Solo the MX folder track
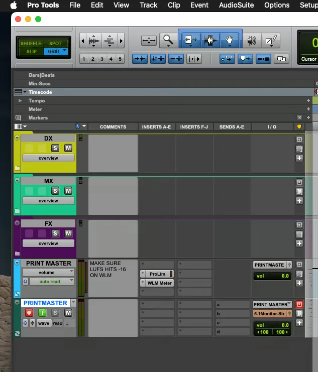Screen dimensions: 318x372 point(55,191)
